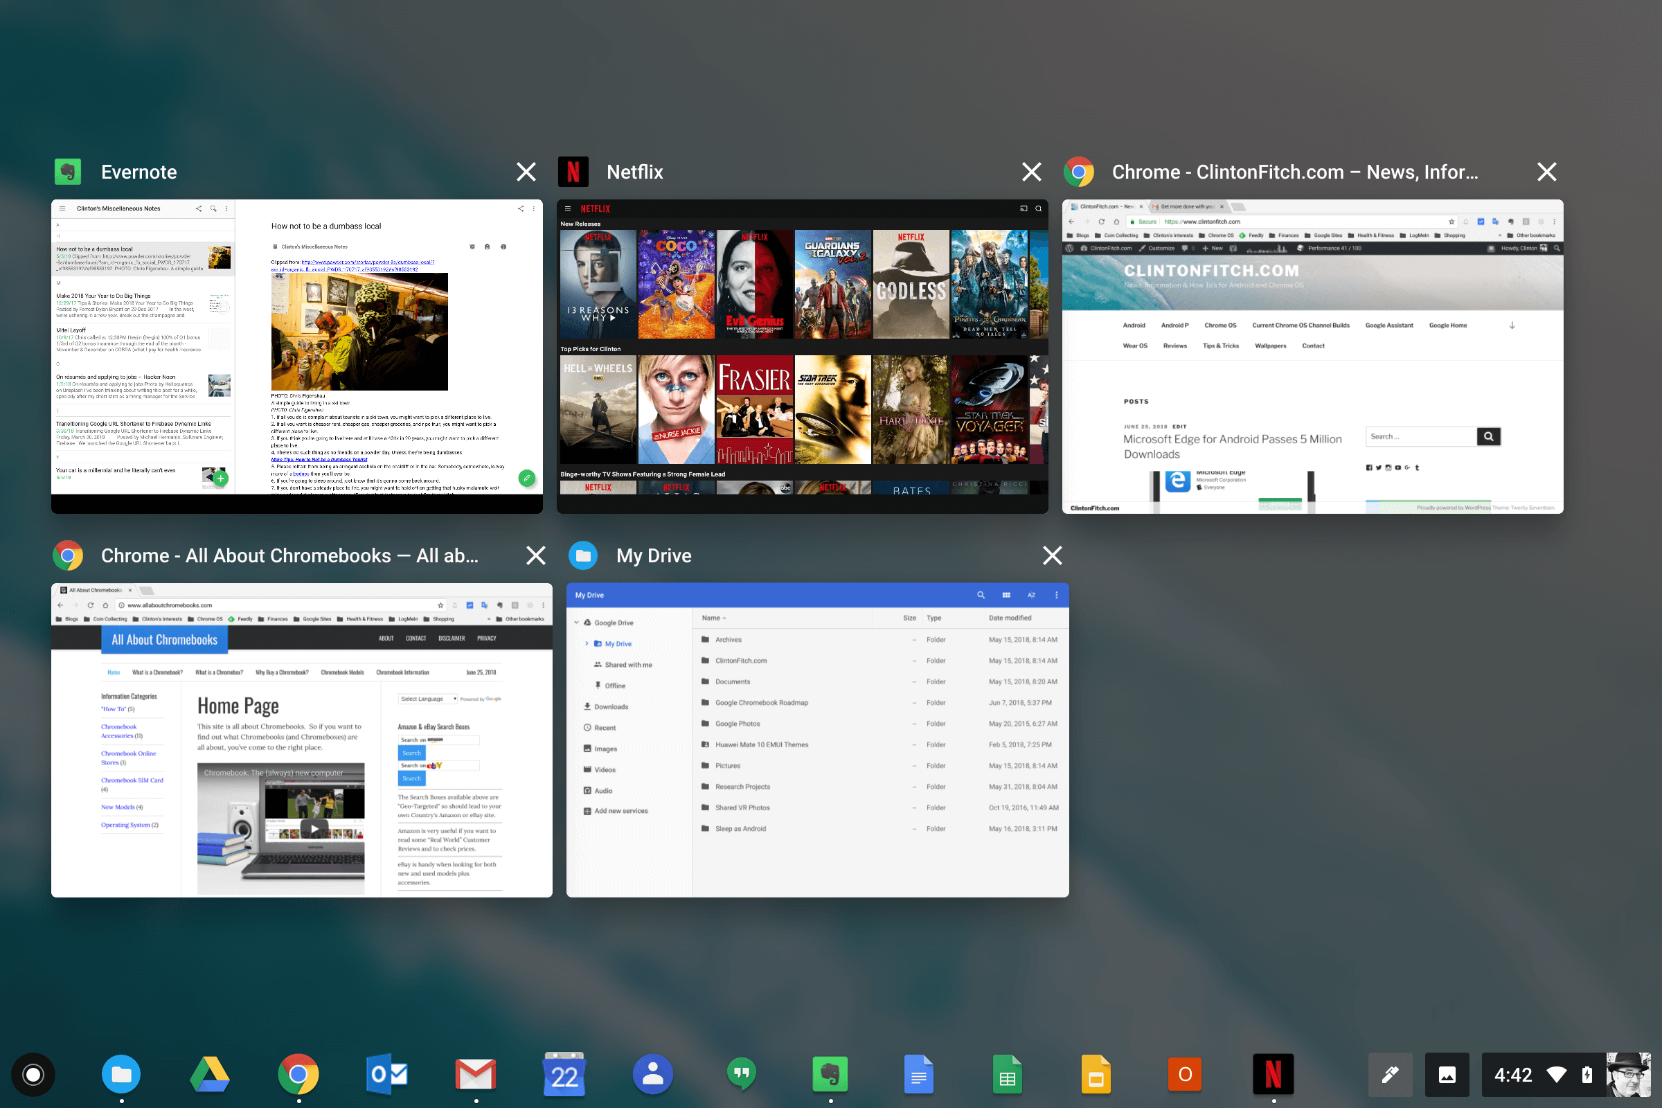Close the My Drive window preview

click(1052, 555)
